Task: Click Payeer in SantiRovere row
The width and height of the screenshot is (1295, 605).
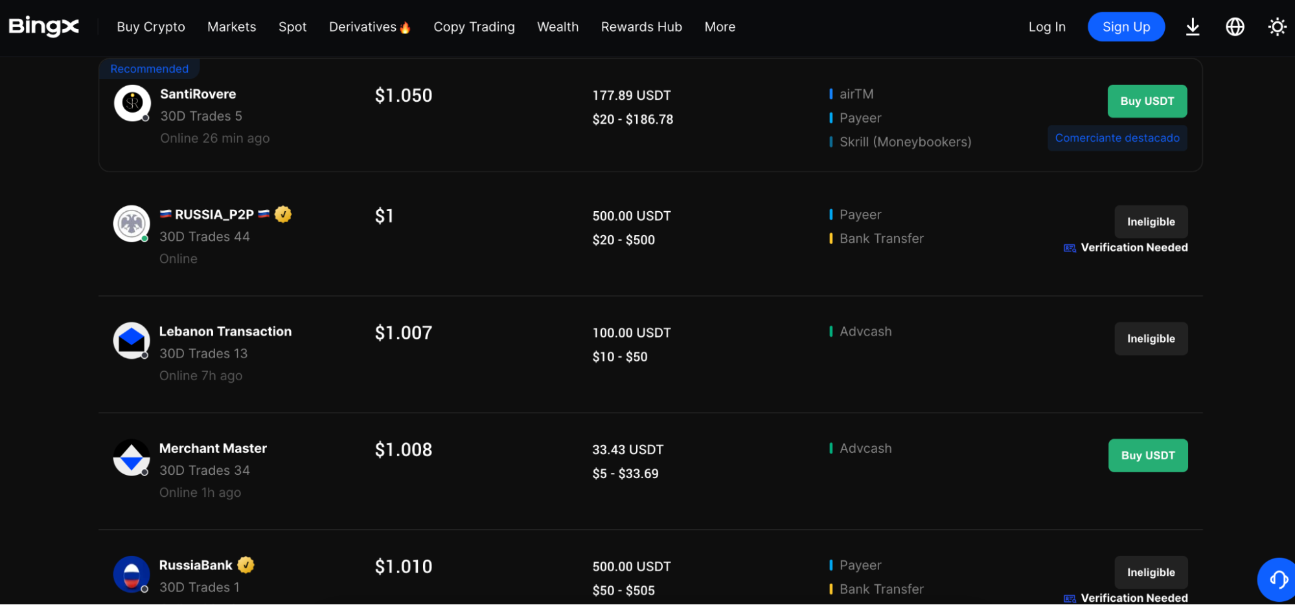Action: (x=860, y=118)
